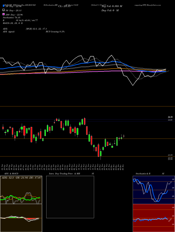Open the empty Intra Day Trading Price panel
Screen dimensions: 175x232
[x=70, y=197]
